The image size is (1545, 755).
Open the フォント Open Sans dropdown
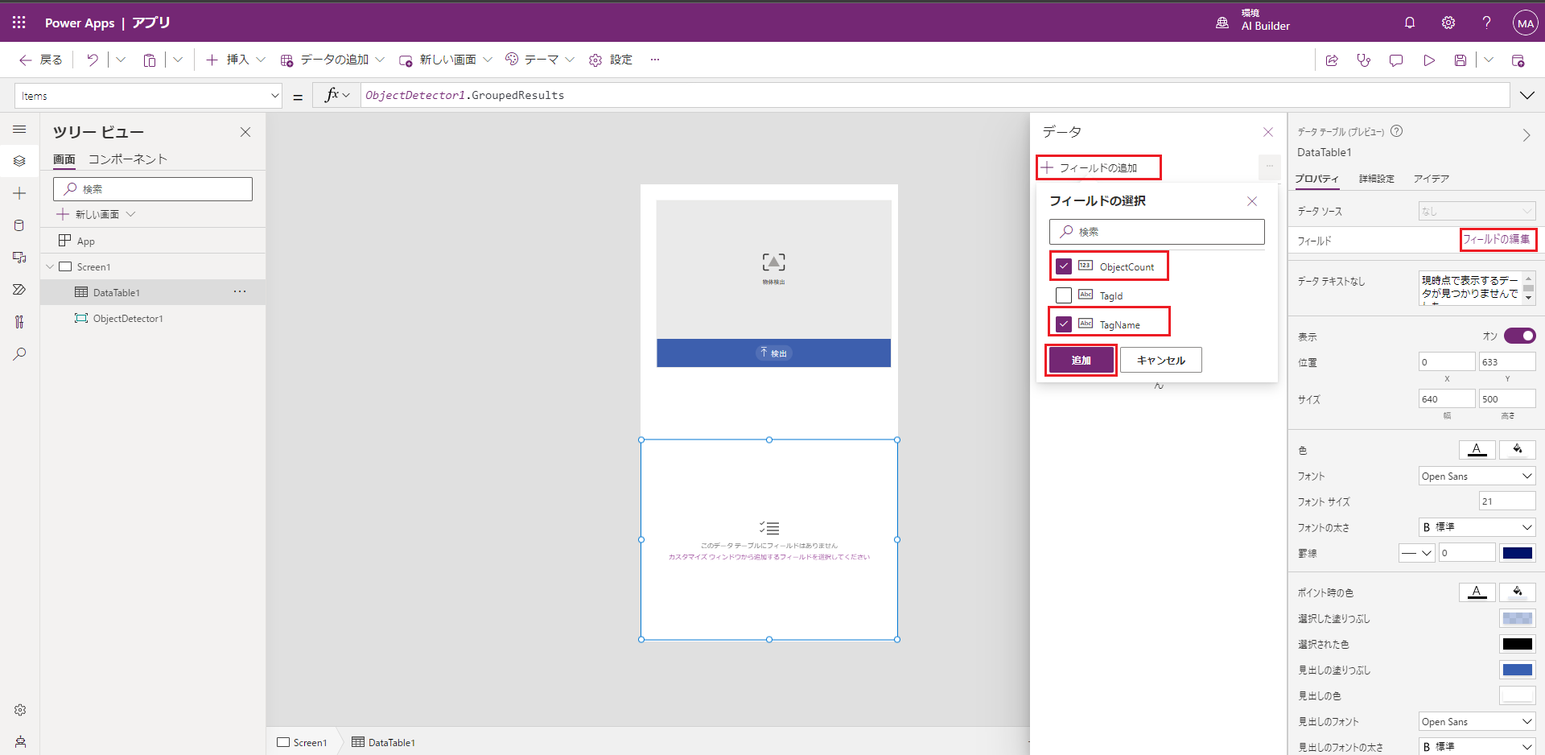pos(1477,477)
